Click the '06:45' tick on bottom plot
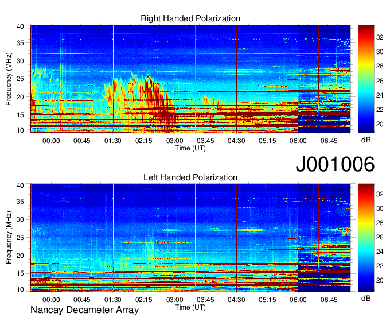The width and height of the screenshot is (390, 317). pos(329,300)
